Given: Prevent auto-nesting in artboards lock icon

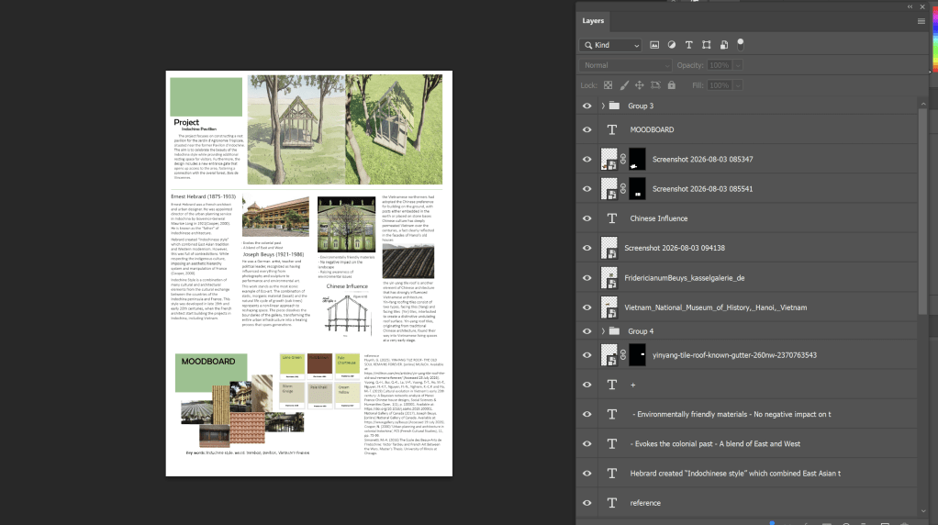Looking at the screenshot, I should (x=655, y=85).
